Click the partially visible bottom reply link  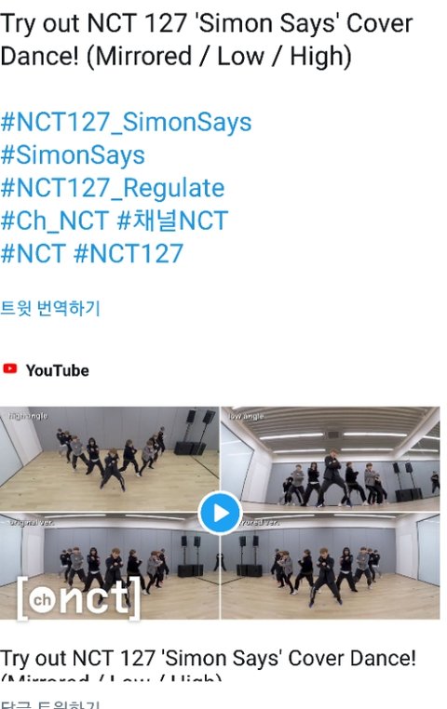(49, 704)
